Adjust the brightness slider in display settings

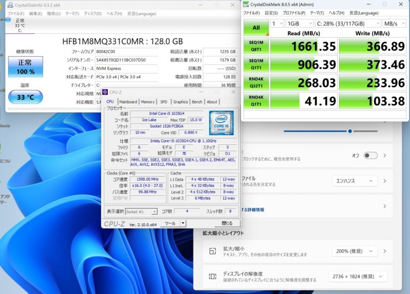click(x=330, y=131)
